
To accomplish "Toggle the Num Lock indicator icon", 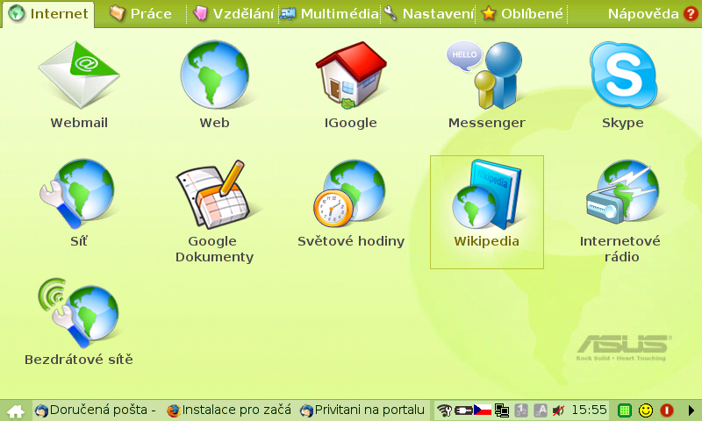I will [x=521, y=410].
